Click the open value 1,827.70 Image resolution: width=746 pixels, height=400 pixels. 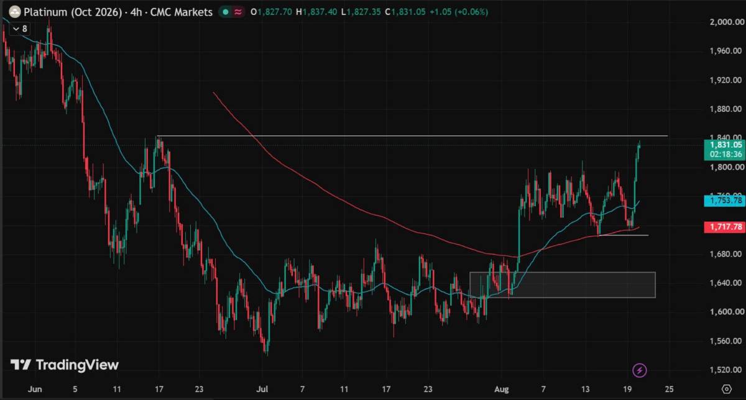click(x=274, y=12)
